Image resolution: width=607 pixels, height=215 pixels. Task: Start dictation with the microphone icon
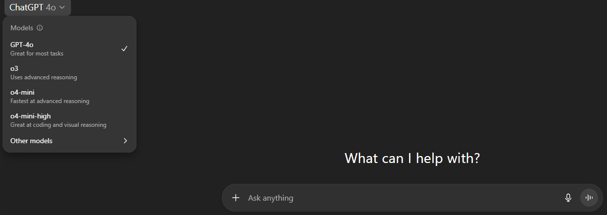[568, 198]
